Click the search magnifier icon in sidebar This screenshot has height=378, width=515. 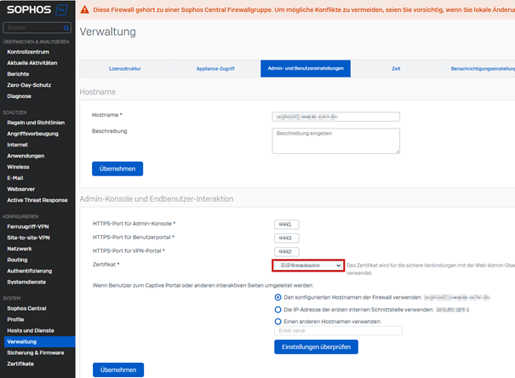tap(66, 28)
